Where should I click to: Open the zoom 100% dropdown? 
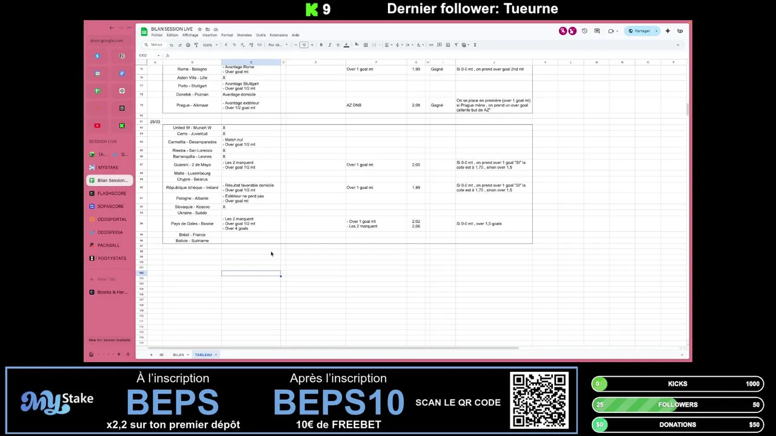click(210, 45)
